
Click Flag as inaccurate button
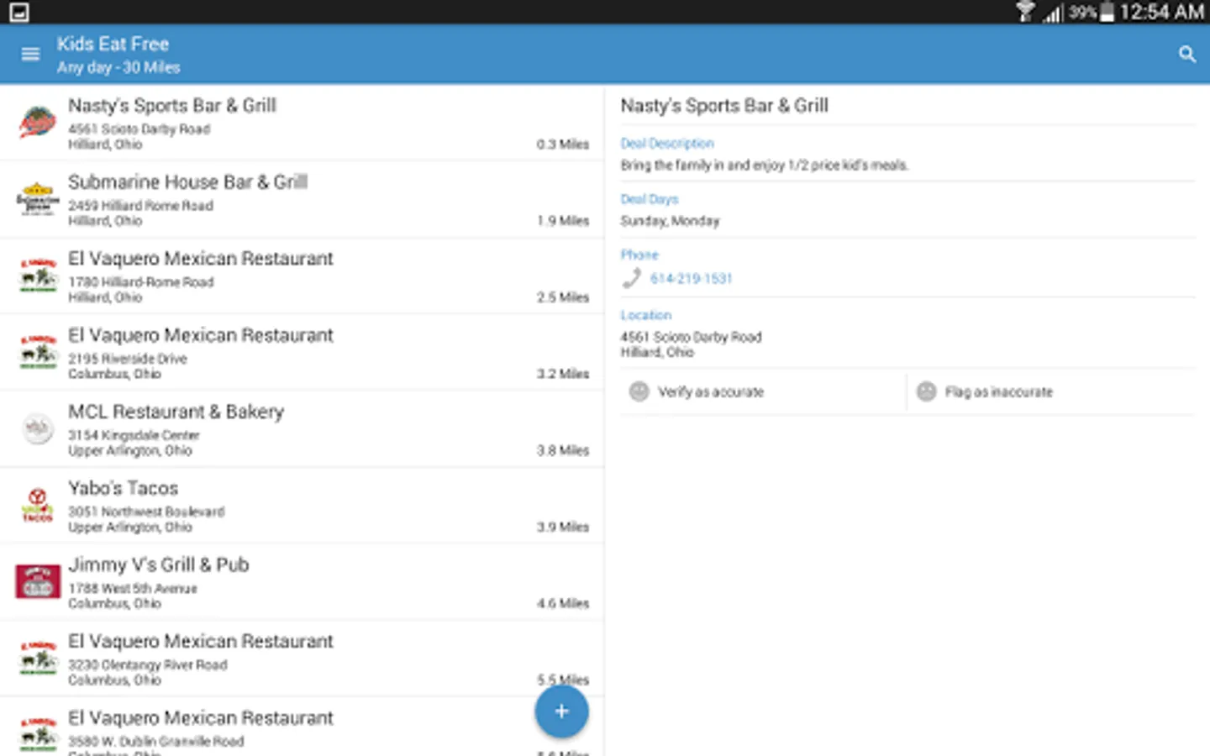(x=1051, y=391)
